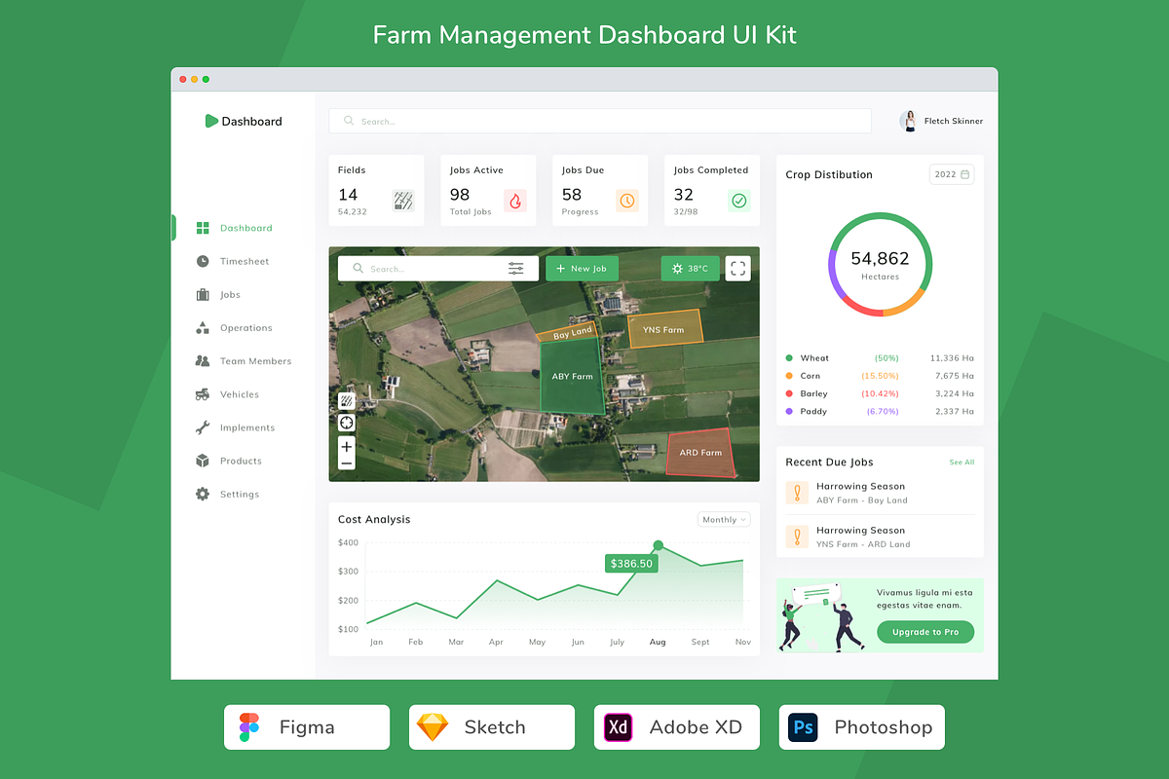Click the map Search input field
This screenshot has height=779, width=1169.
(438, 269)
